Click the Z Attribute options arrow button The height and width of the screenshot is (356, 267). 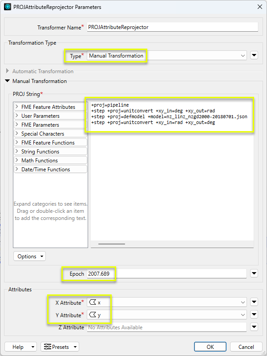point(254,327)
